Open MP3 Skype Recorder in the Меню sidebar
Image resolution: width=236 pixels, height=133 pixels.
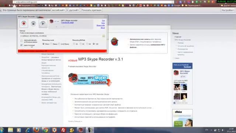183,40
